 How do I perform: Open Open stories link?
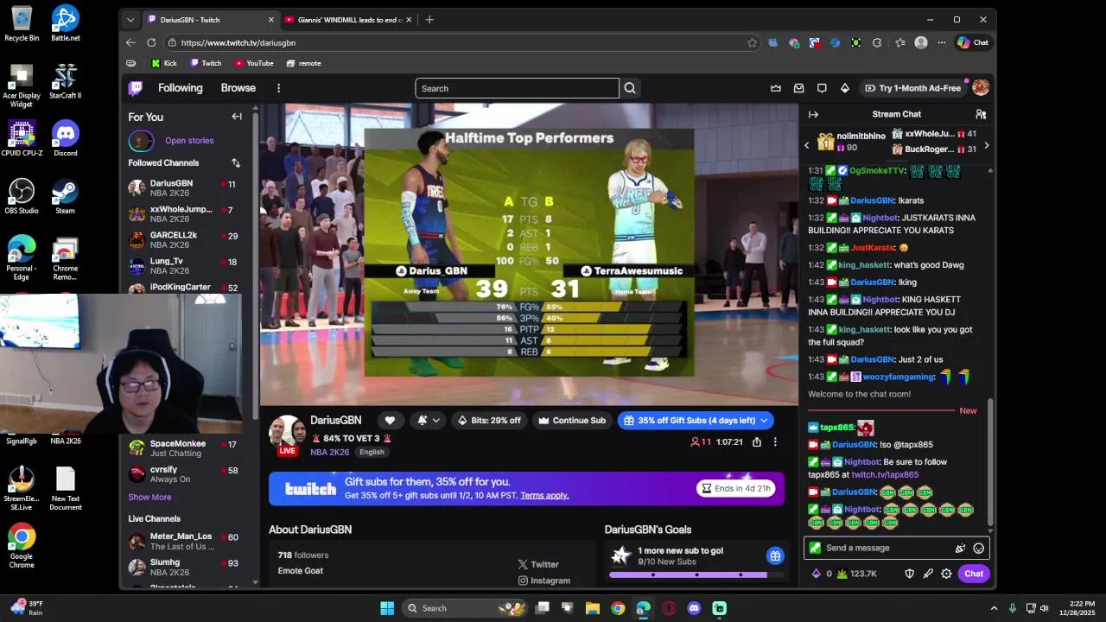(189, 141)
